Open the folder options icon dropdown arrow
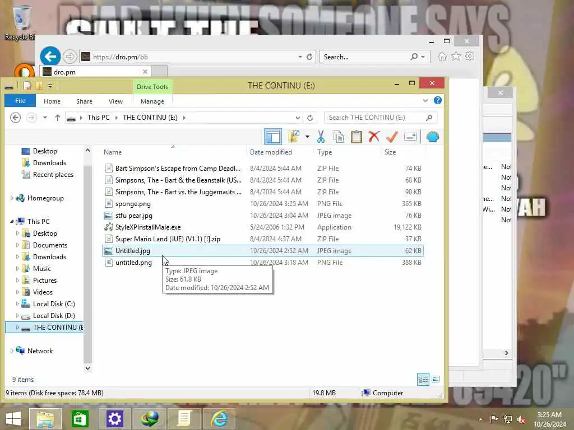This screenshot has width=574, height=430. (x=307, y=137)
